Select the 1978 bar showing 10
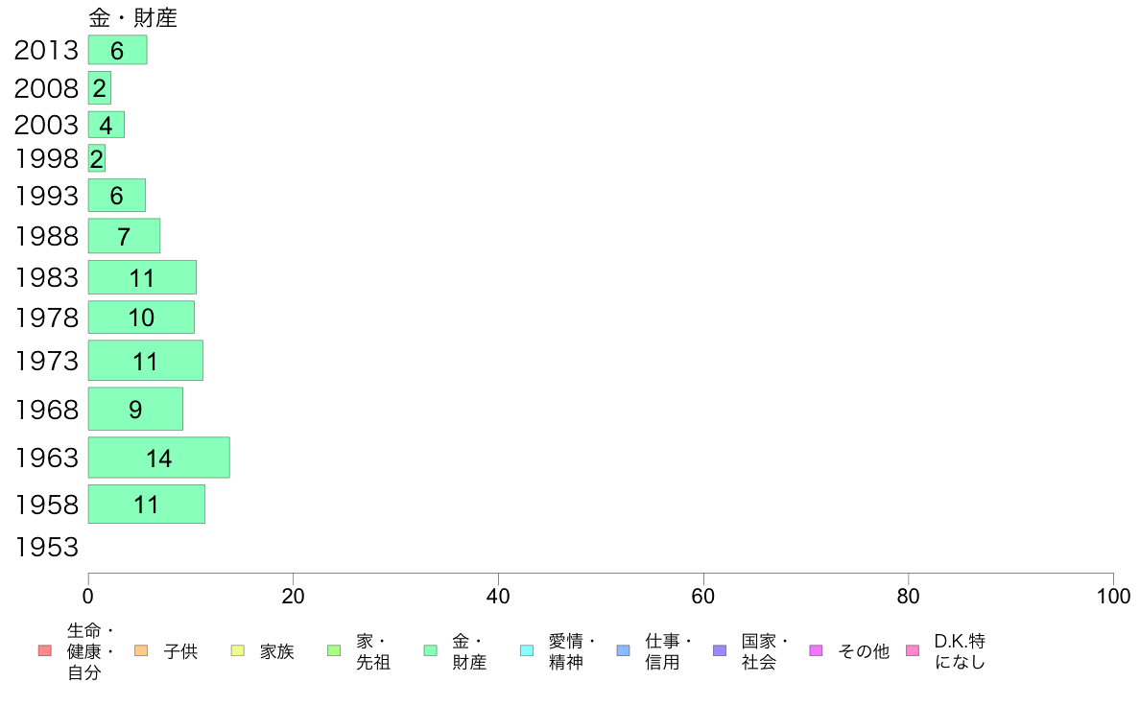Screen dimensions: 1140x706 click(142, 317)
